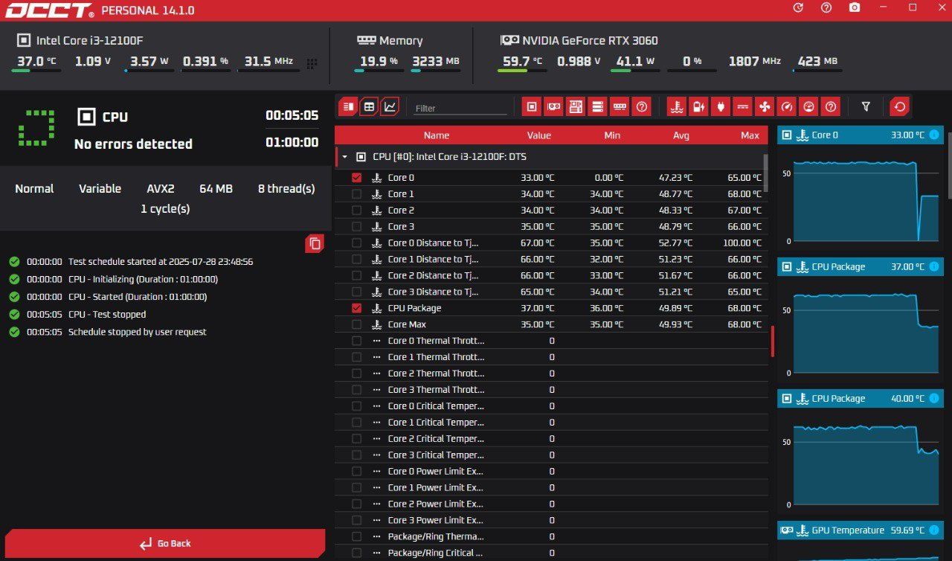Click the title bar refresh icon
The width and height of the screenshot is (952, 561).
coord(798,7)
